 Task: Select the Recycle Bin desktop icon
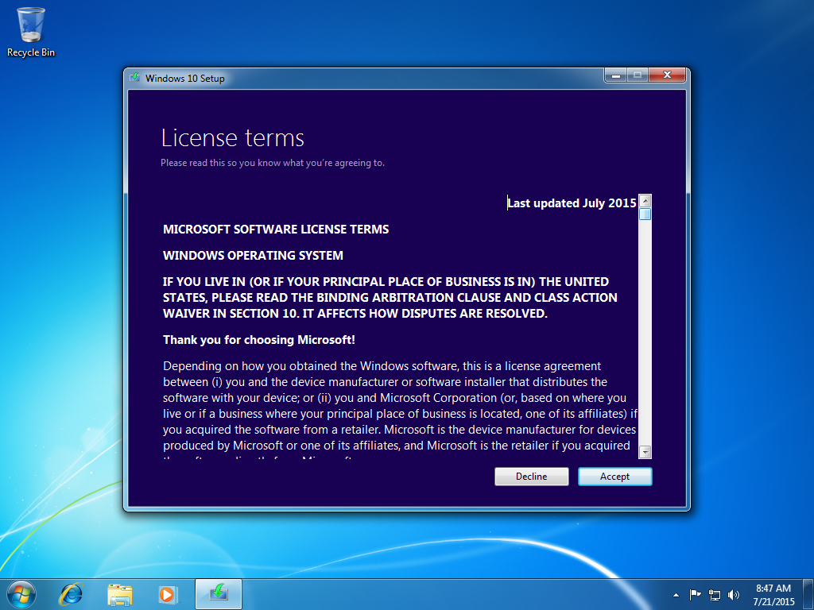click(31, 32)
